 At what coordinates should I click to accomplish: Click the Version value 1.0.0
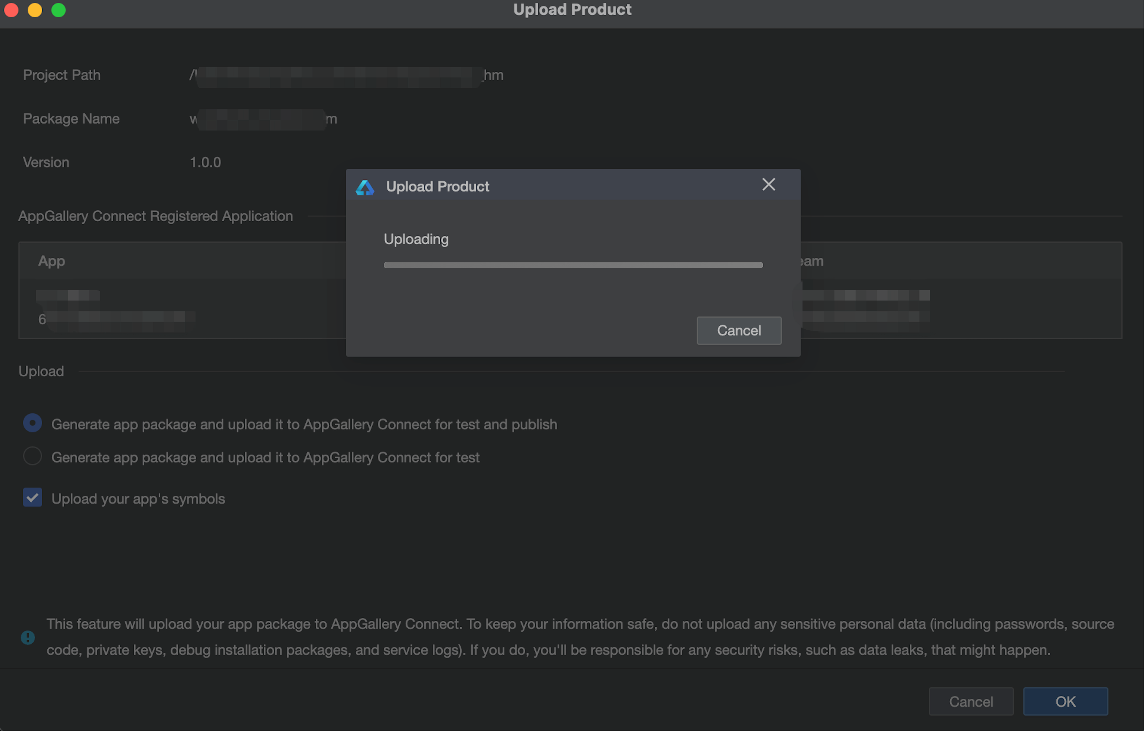coord(205,162)
